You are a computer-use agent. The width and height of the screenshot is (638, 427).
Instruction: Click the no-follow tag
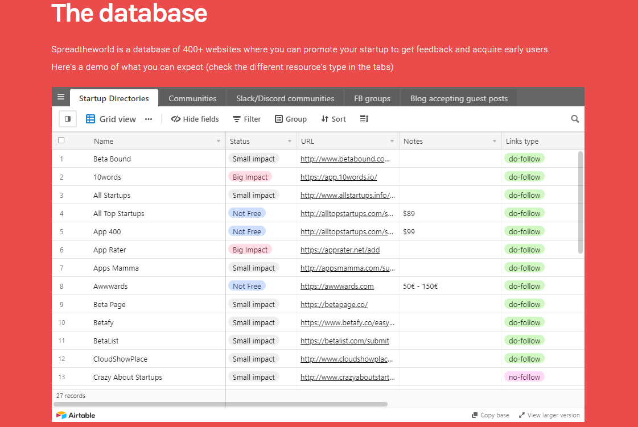(x=524, y=377)
